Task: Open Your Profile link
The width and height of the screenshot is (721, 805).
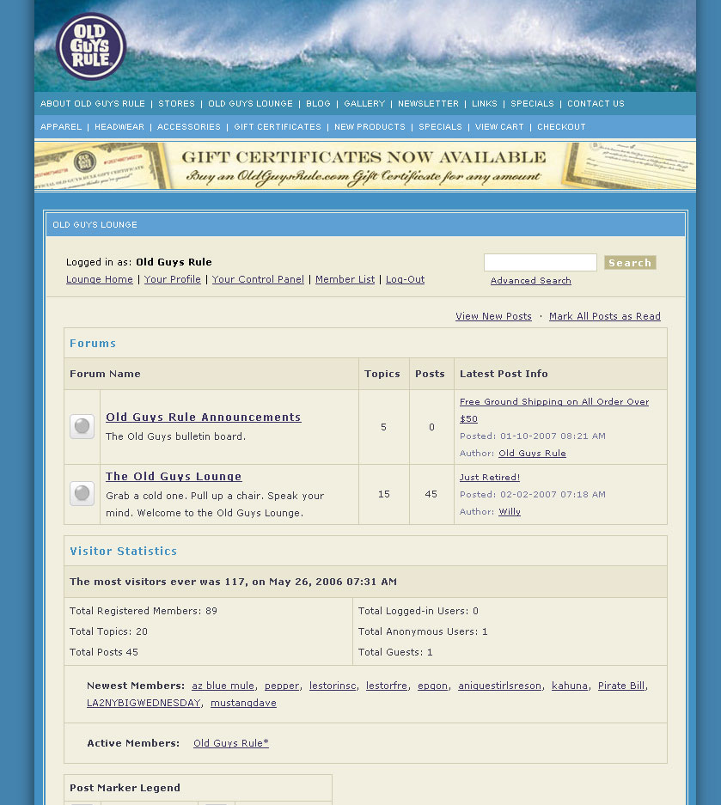Action: pos(173,279)
